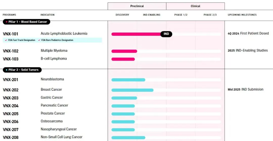Select the Pillar 2 – Solid Tumors badge
The height and width of the screenshot is (141, 273).
point(22,70)
